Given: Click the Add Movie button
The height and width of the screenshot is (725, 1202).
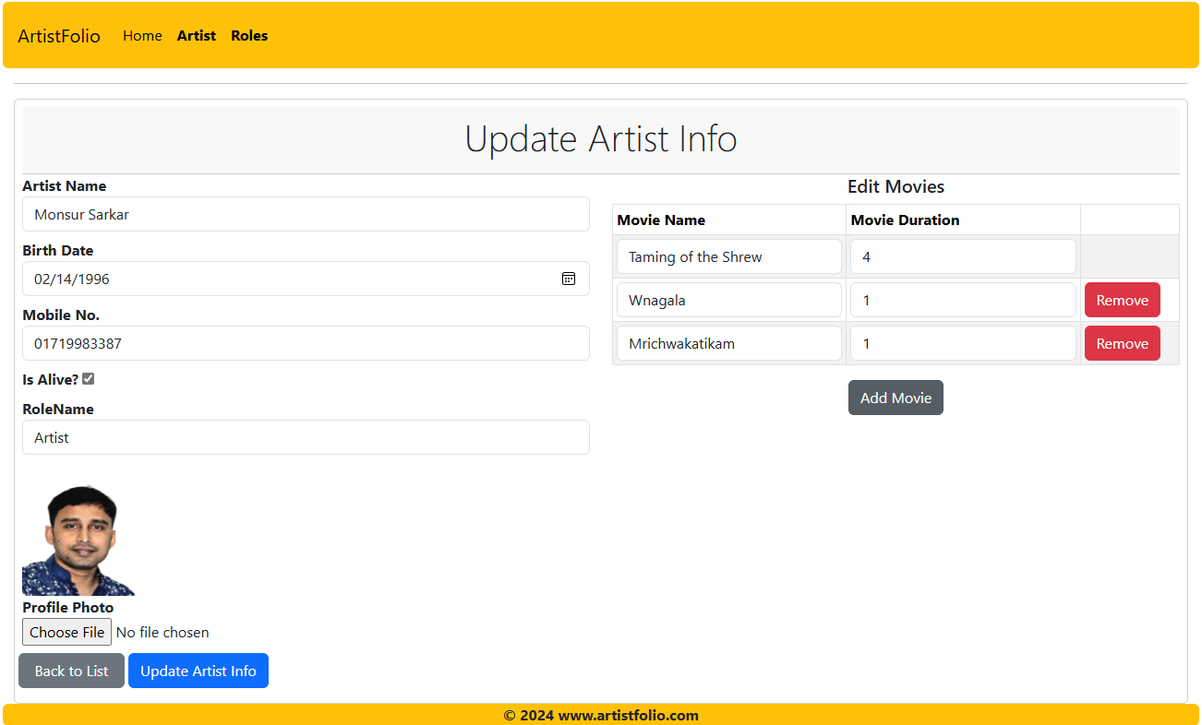Looking at the screenshot, I should coord(895,398).
